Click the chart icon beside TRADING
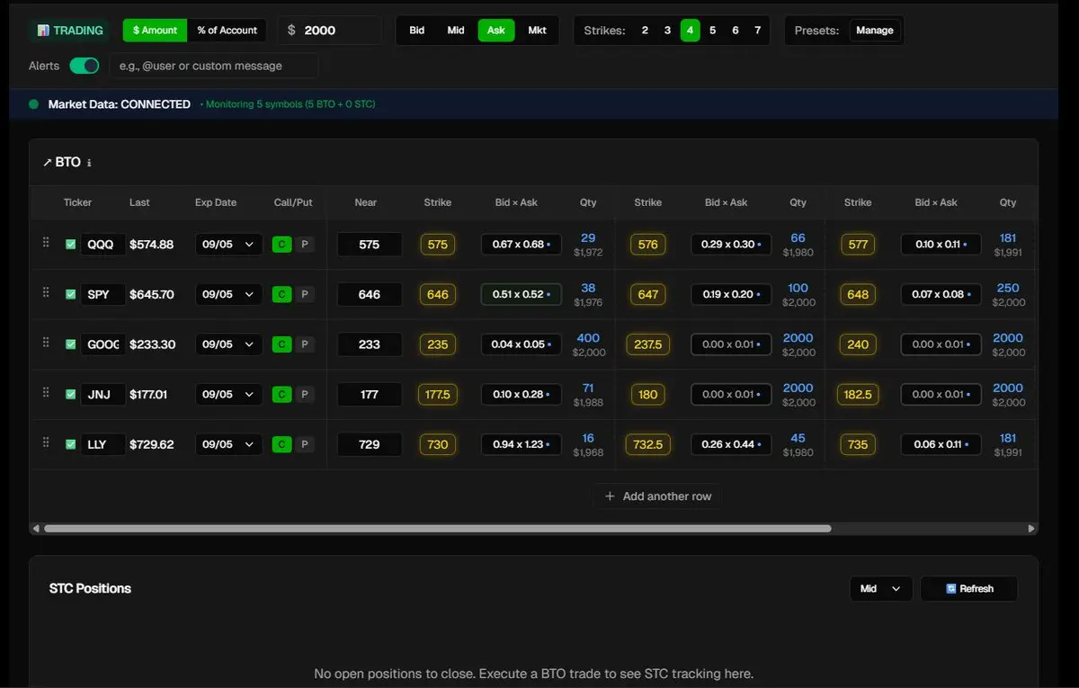Image resolution: width=1079 pixels, height=688 pixels. pyautogui.click(x=43, y=31)
